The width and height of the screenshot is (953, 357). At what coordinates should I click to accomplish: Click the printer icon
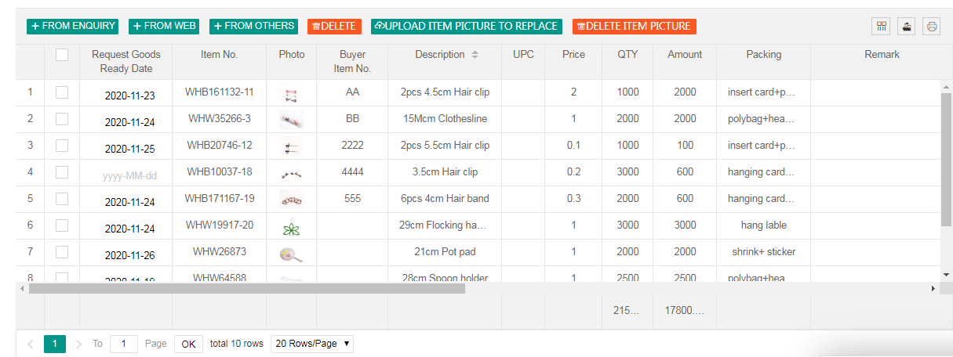coord(931,27)
